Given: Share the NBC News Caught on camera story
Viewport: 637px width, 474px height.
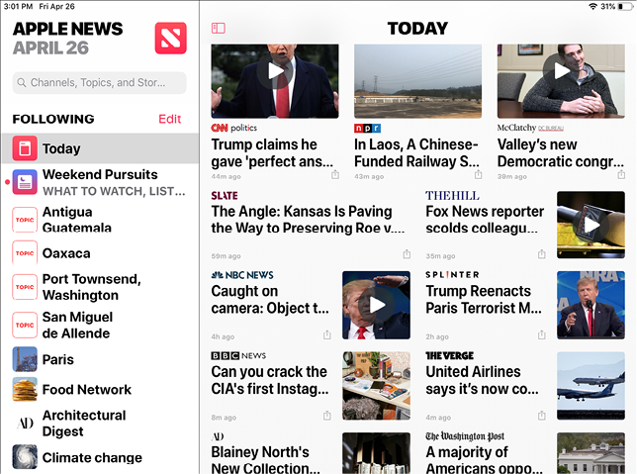Looking at the screenshot, I should pos(327,335).
